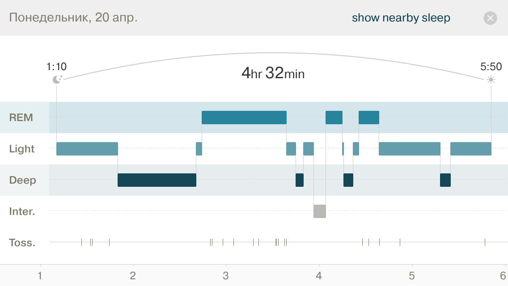Click the 5:50 wake time label
The image size is (508, 286).
(x=491, y=67)
